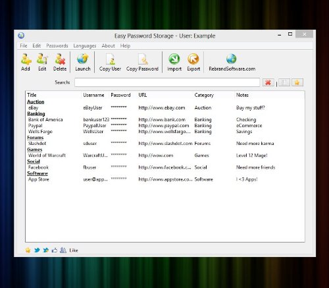Click the app icon in title bar

21,36
